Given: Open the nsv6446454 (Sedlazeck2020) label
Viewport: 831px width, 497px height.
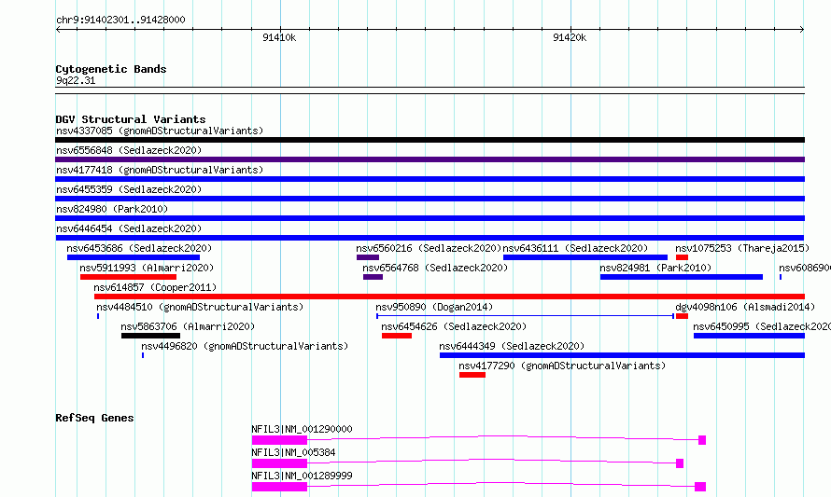Looking at the screenshot, I should [129, 228].
